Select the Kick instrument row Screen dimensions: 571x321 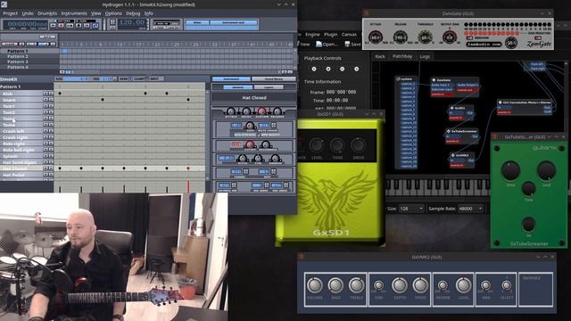[x=21, y=94]
